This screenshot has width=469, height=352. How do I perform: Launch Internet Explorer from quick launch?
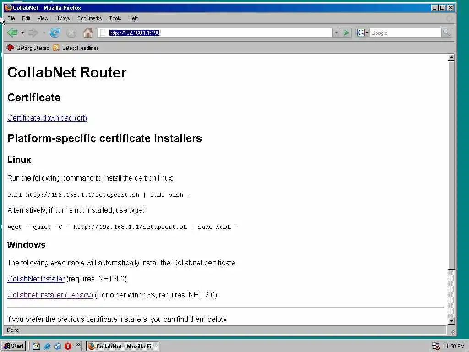(x=47, y=346)
